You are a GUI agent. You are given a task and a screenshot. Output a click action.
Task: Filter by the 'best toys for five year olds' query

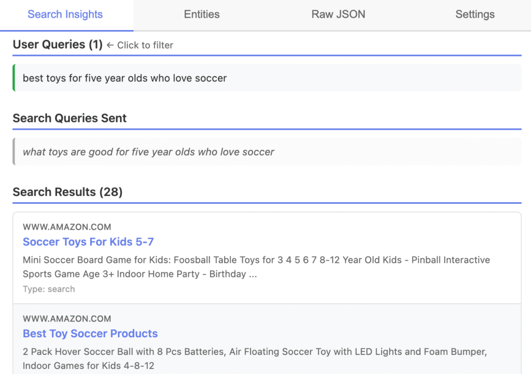(x=125, y=78)
